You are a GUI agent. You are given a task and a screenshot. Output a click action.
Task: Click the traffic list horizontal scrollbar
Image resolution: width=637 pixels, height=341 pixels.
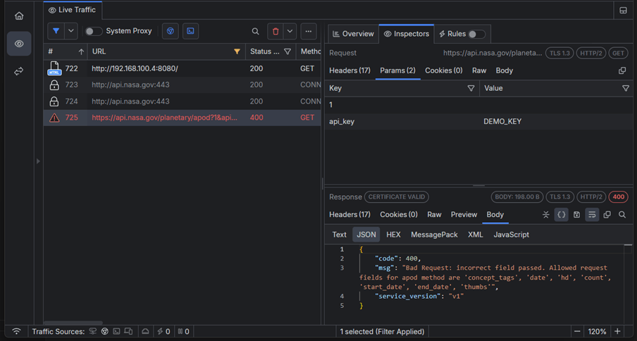[73, 323]
